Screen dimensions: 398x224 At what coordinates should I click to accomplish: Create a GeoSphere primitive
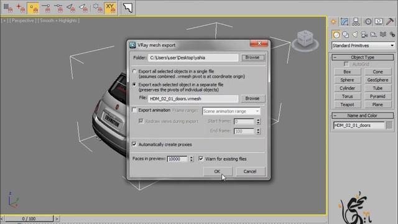coord(377,80)
